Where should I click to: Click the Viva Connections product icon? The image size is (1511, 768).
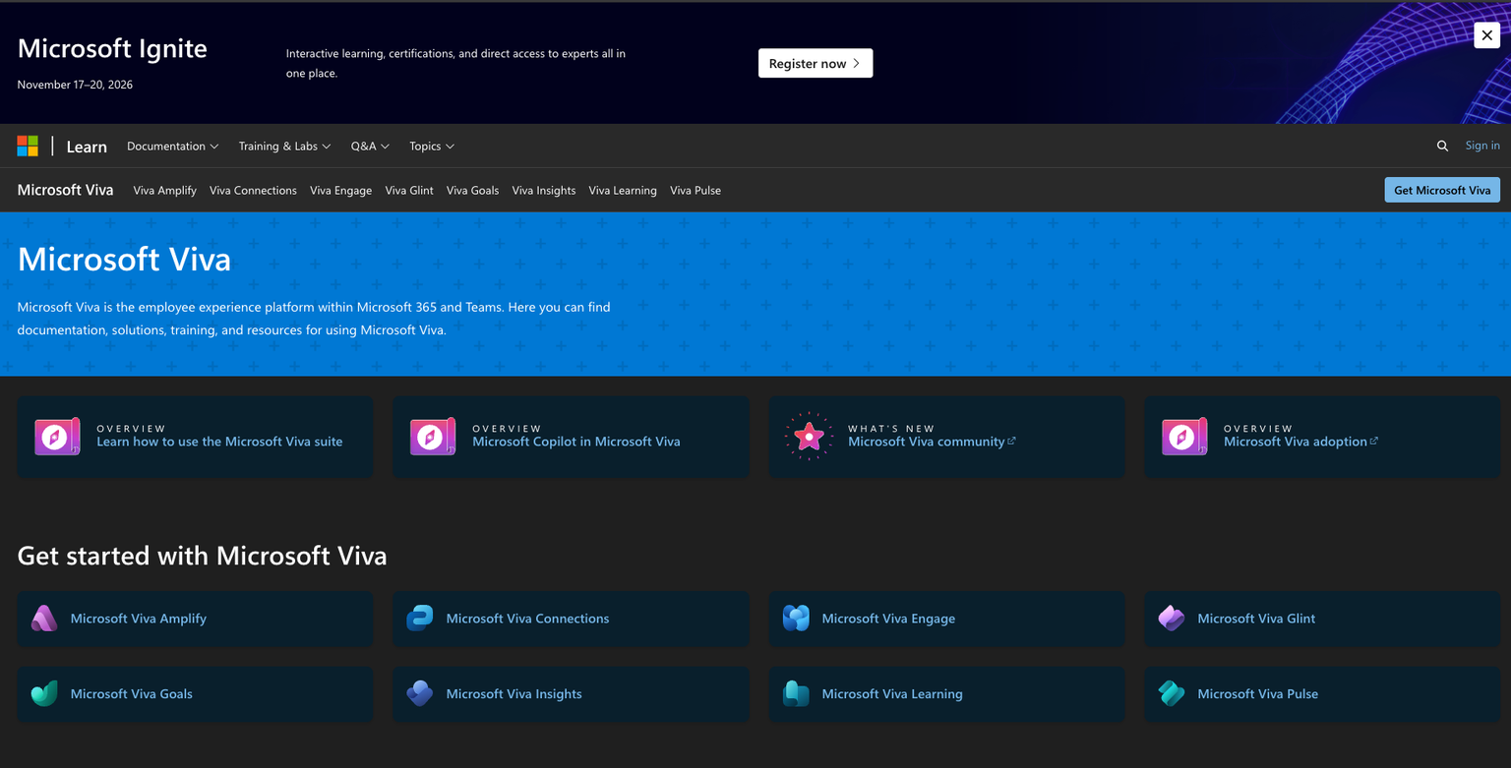coord(420,619)
